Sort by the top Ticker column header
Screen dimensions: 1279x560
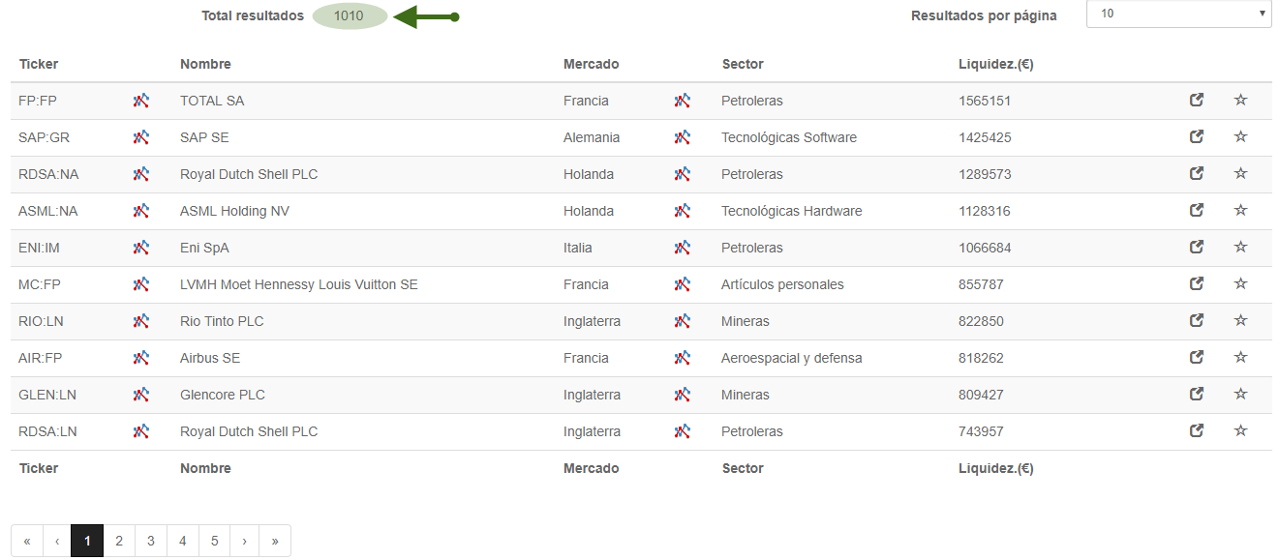pos(39,64)
